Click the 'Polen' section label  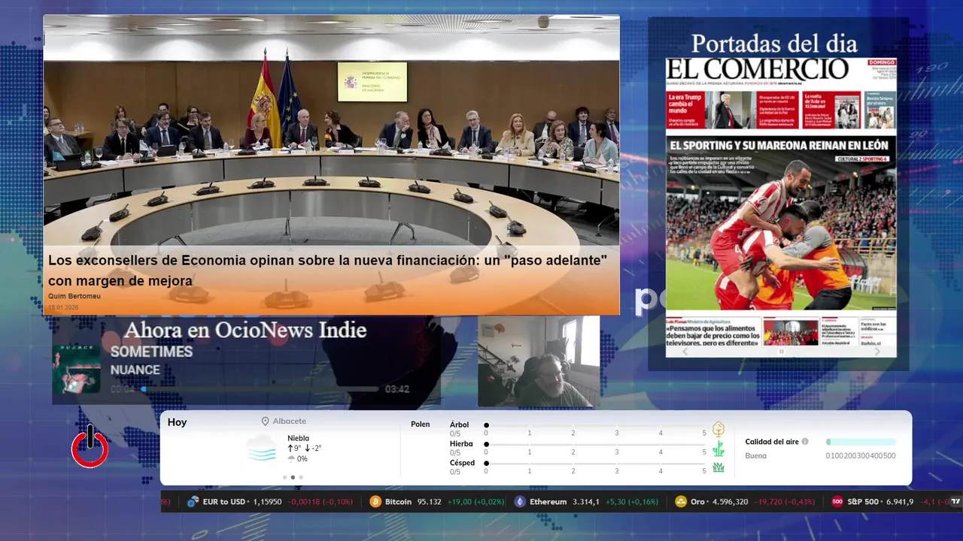pyautogui.click(x=421, y=425)
